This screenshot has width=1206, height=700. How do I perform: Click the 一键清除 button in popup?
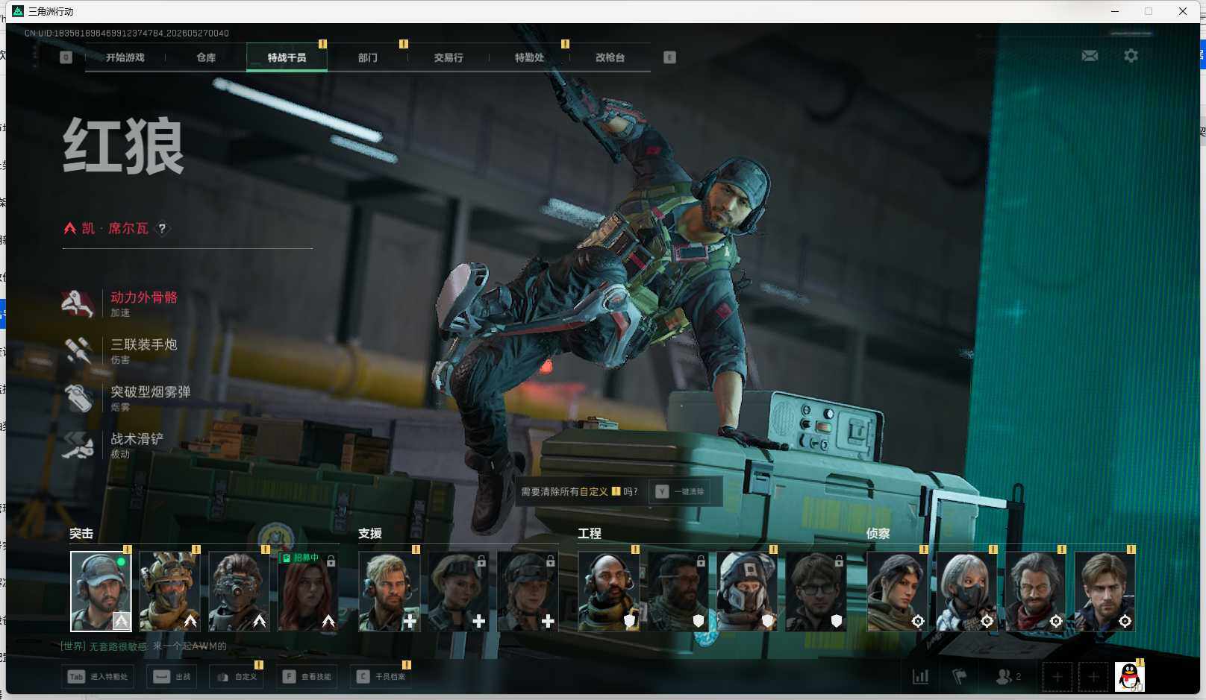(x=680, y=491)
